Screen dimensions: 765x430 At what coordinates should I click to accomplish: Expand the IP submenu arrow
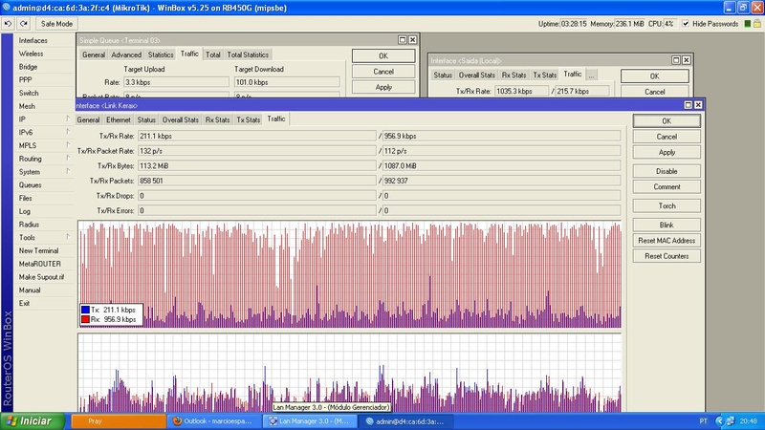[68, 118]
